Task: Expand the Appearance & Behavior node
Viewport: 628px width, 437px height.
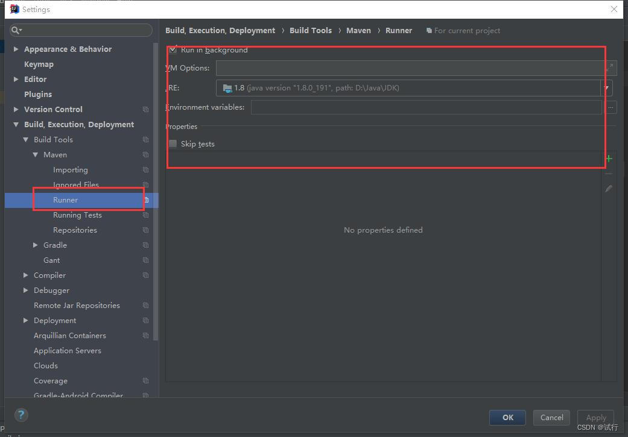Action: 16,49
